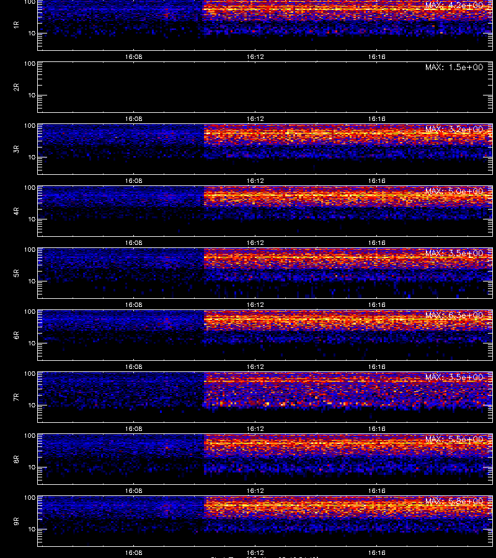This screenshot has width=496, height=558.
Task: Click 16:12 time label below 4R panel
Action: [x=255, y=242]
